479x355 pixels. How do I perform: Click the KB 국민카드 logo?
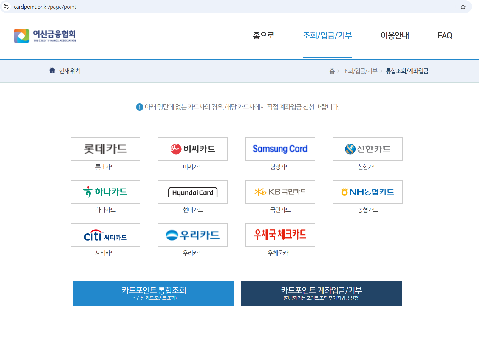point(280,192)
